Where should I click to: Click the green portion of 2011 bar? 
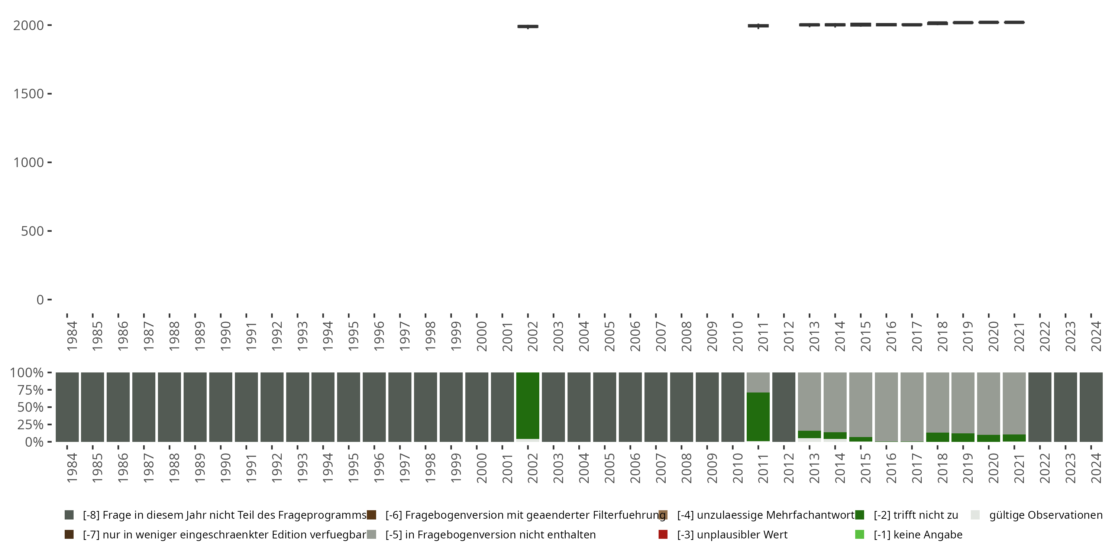pyautogui.click(x=758, y=417)
